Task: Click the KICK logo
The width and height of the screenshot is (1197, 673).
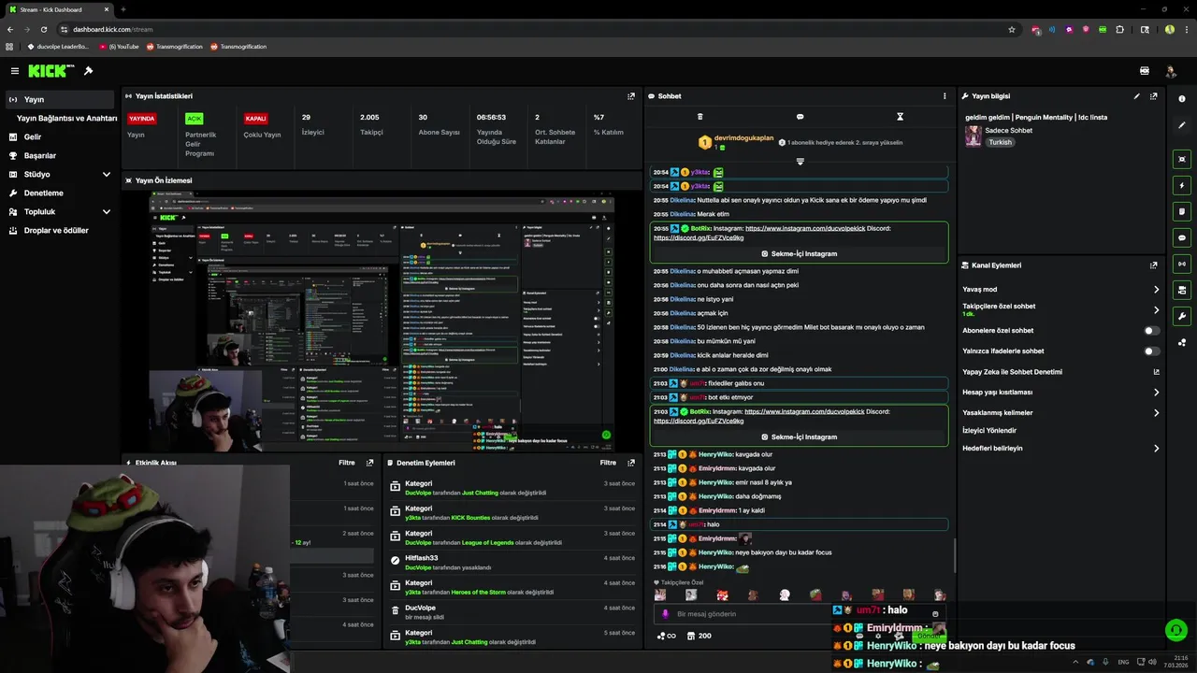Action: point(47,71)
